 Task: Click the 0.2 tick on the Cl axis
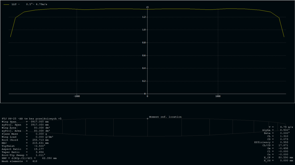click(144, 81)
